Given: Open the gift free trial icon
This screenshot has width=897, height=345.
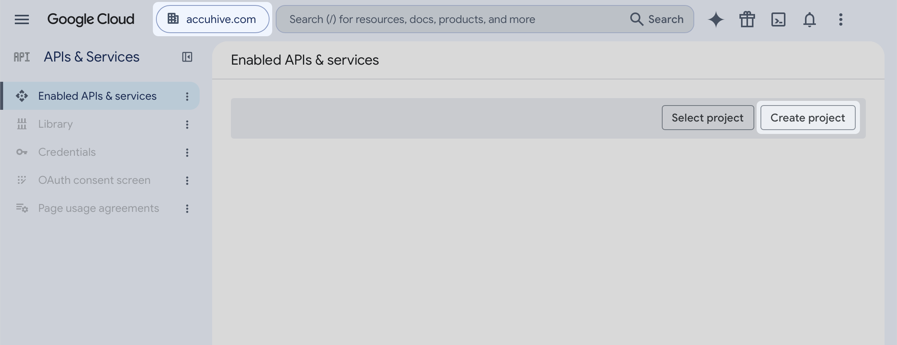Looking at the screenshot, I should [x=747, y=19].
